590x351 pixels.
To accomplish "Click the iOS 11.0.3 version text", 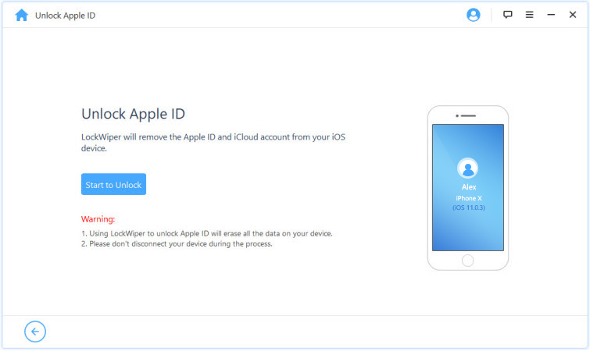I will click(x=467, y=208).
